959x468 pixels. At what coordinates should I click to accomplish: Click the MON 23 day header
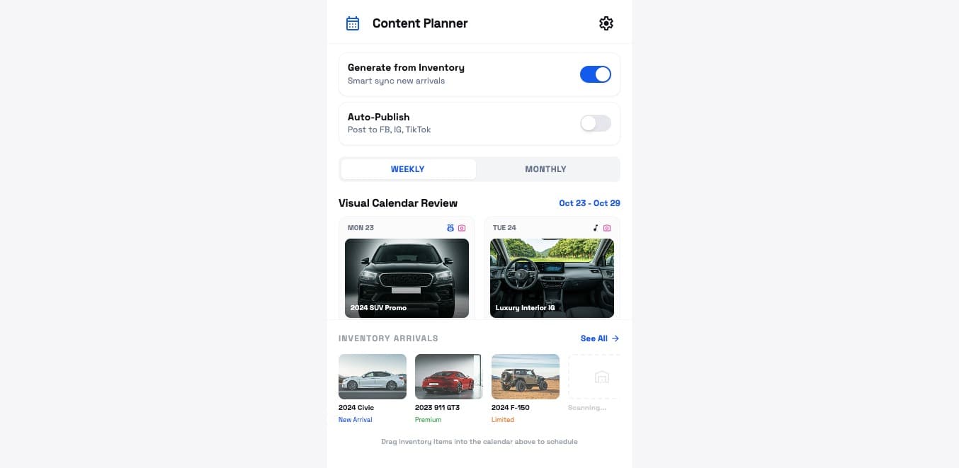tap(361, 228)
